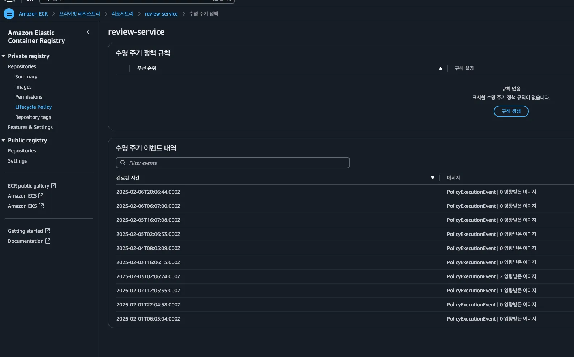Open Permissions in the sidebar

pos(29,97)
